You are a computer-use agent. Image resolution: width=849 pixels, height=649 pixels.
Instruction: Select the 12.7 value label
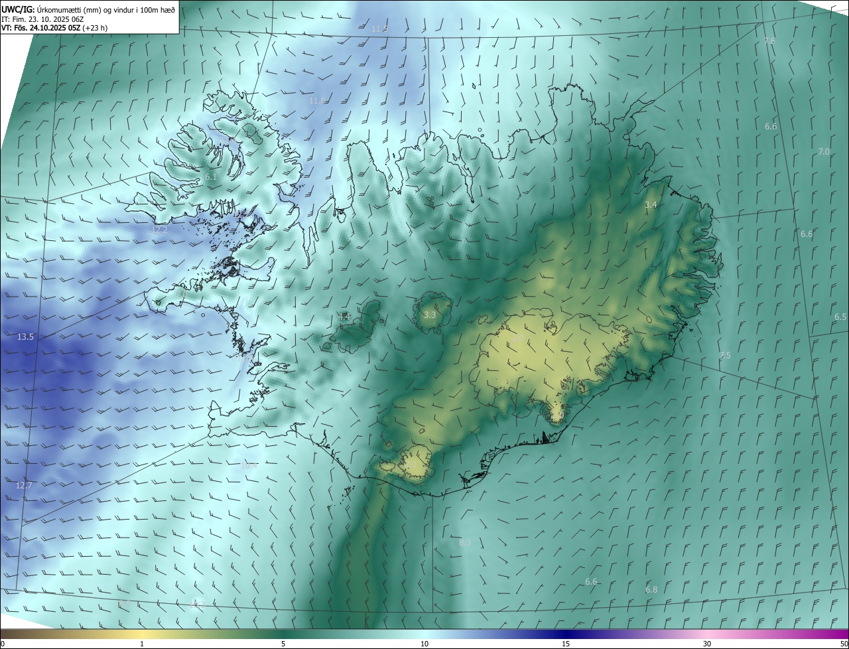pos(24,486)
